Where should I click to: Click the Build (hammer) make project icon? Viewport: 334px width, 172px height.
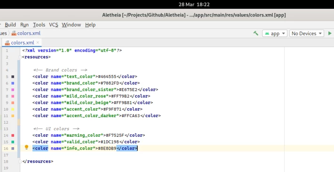[x=256, y=33]
